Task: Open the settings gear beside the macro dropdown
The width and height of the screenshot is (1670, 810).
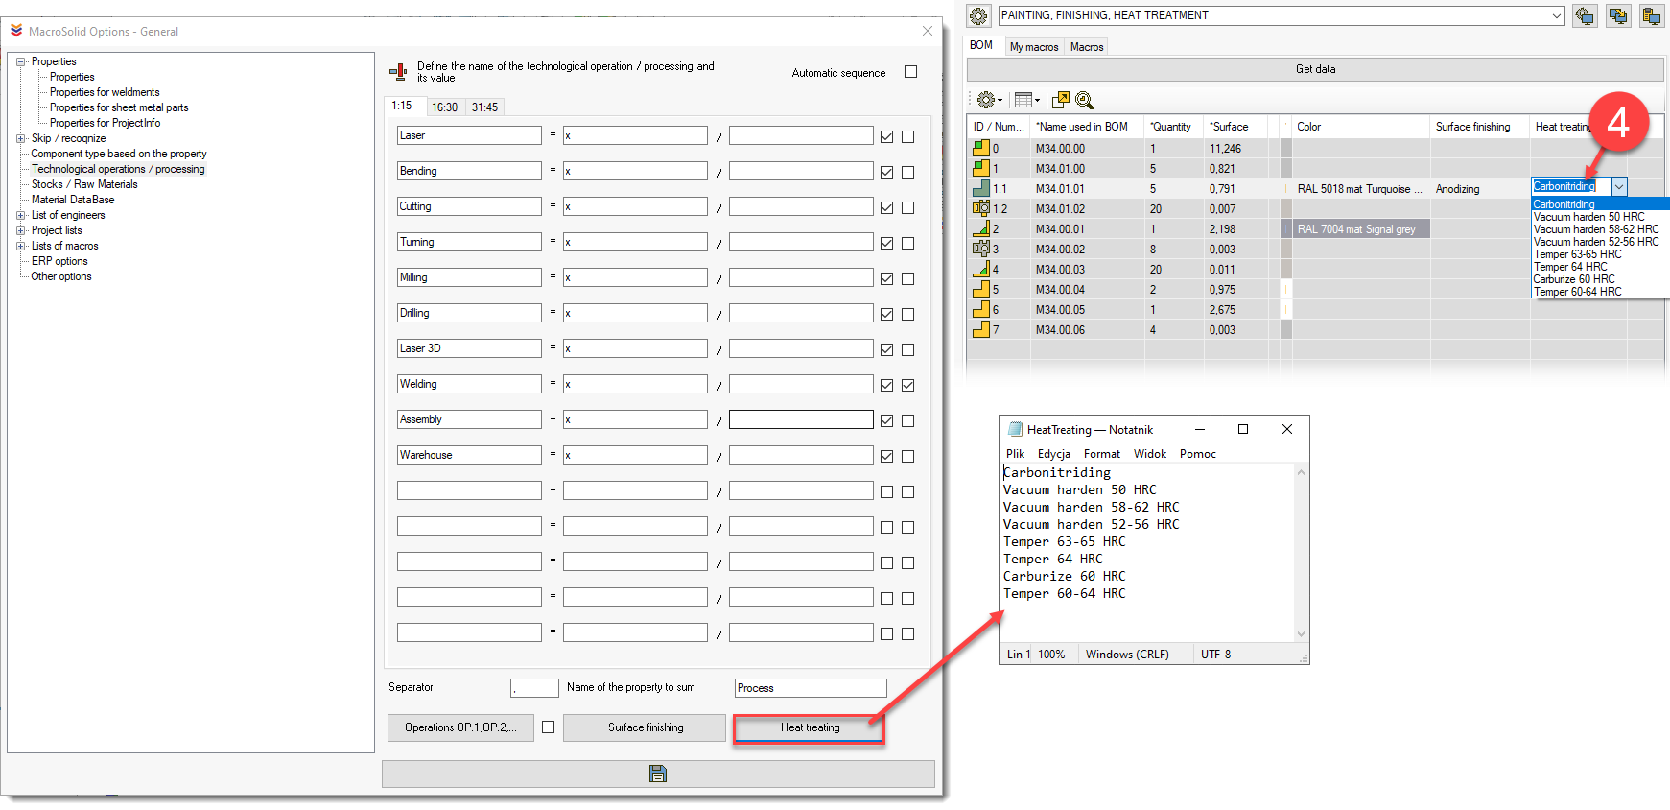Action: point(978,16)
